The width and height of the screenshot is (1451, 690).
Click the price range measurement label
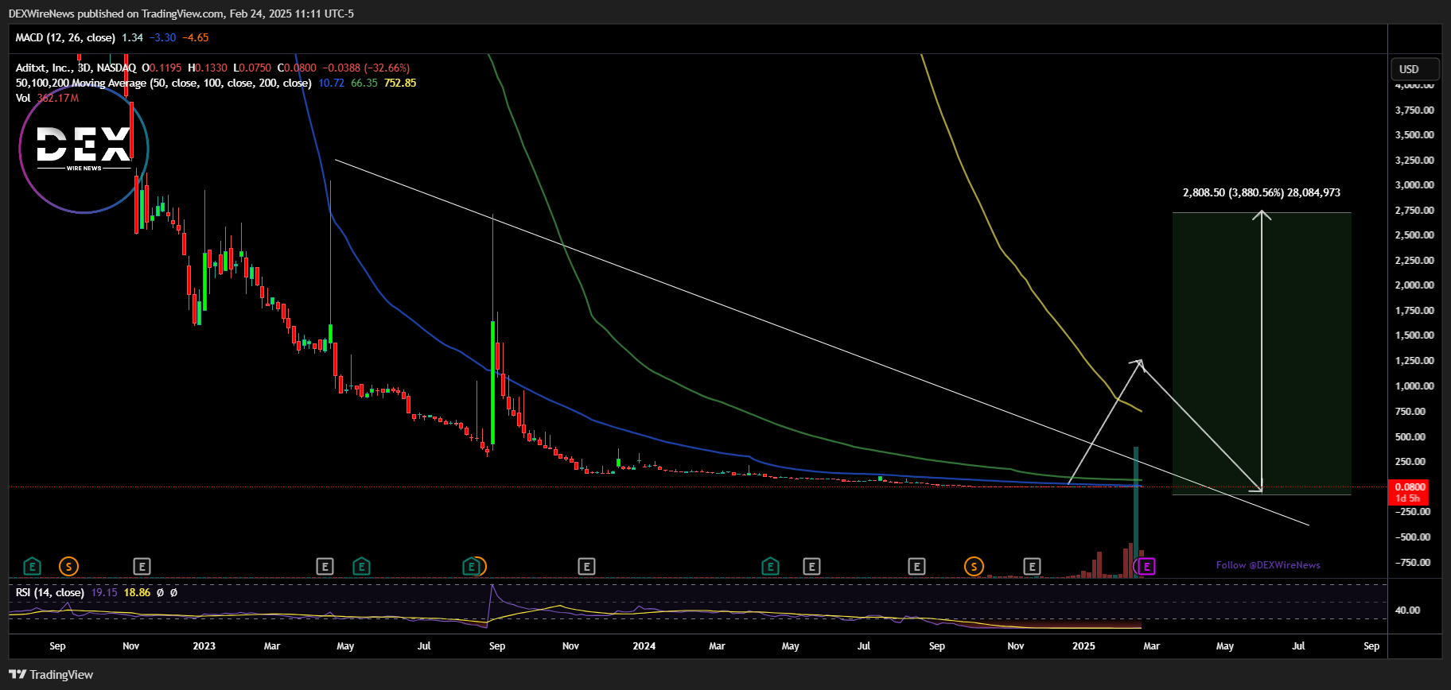coord(1261,193)
